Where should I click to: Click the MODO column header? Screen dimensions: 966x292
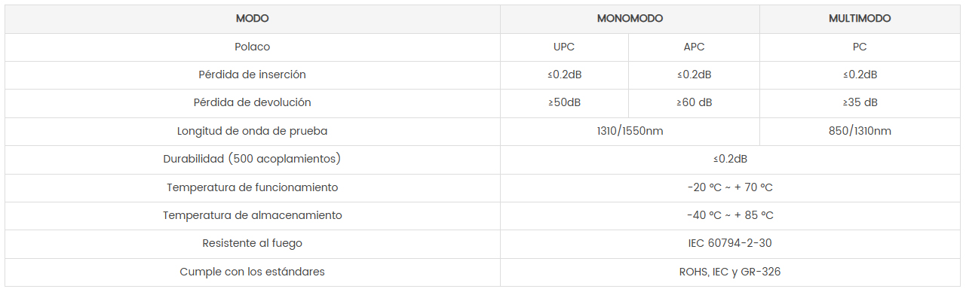pos(252,19)
